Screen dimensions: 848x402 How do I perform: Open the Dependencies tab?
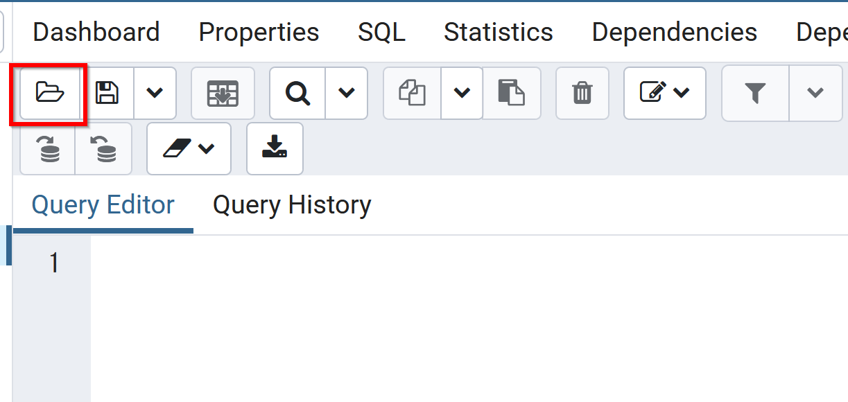click(674, 33)
